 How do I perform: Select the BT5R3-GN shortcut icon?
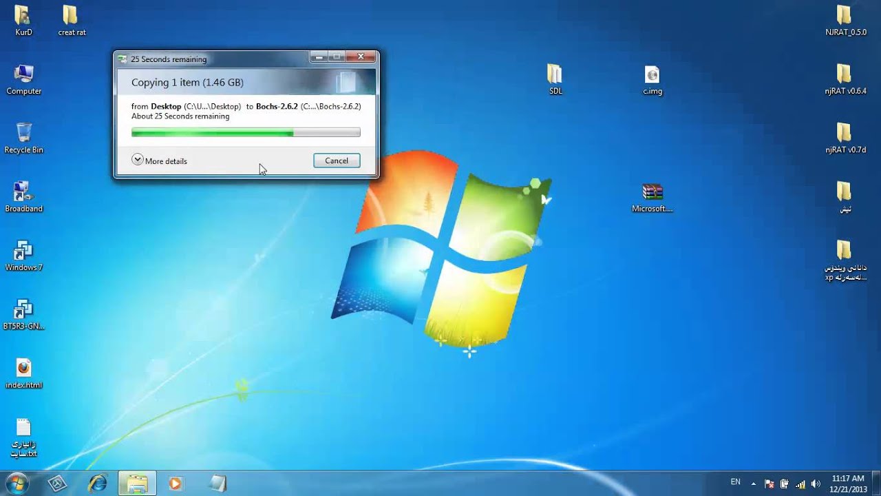click(x=23, y=315)
